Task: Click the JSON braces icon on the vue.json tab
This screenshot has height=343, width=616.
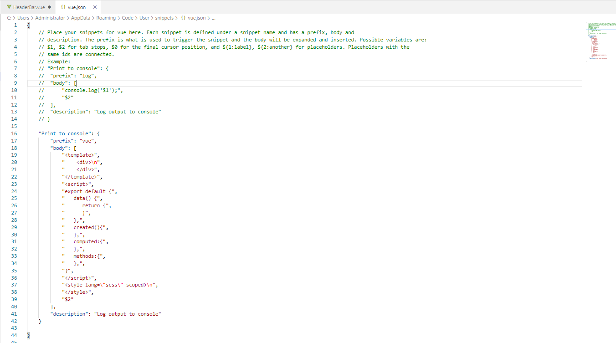Action: [x=63, y=7]
